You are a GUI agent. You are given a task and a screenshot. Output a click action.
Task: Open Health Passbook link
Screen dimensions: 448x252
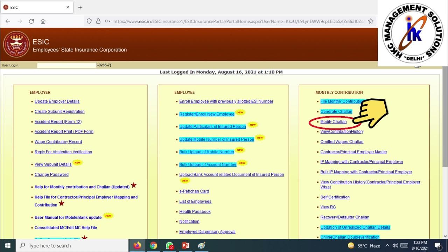point(195,212)
